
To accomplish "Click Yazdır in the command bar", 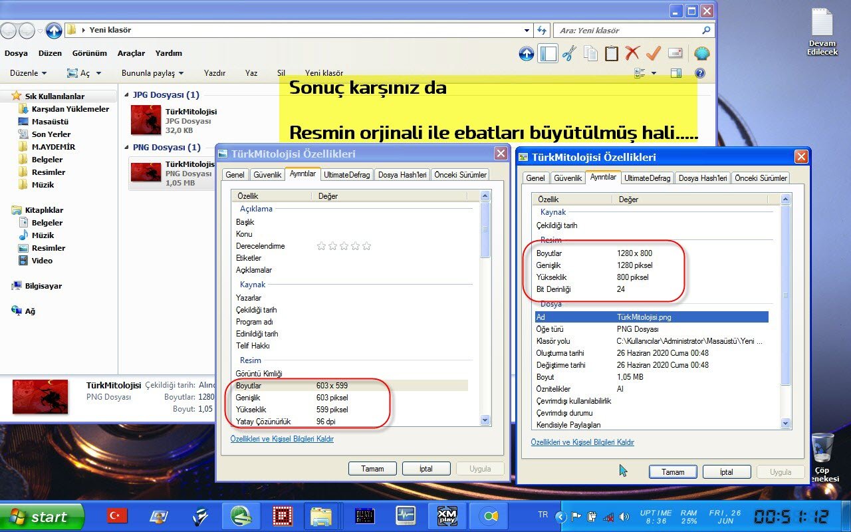I will coord(215,73).
